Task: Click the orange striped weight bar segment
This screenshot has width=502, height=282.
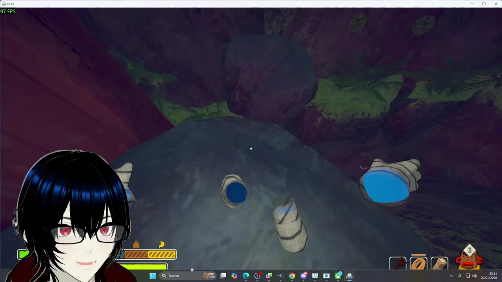Action: pyautogui.click(x=136, y=255)
